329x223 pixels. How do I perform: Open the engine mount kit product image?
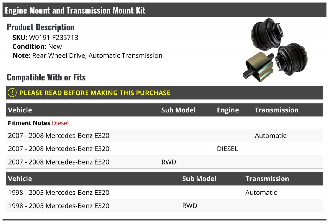coord(275,50)
